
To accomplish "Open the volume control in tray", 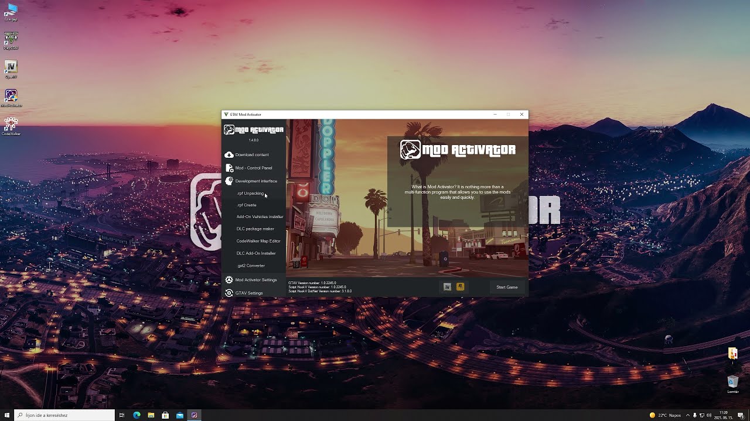I will tap(709, 415).
